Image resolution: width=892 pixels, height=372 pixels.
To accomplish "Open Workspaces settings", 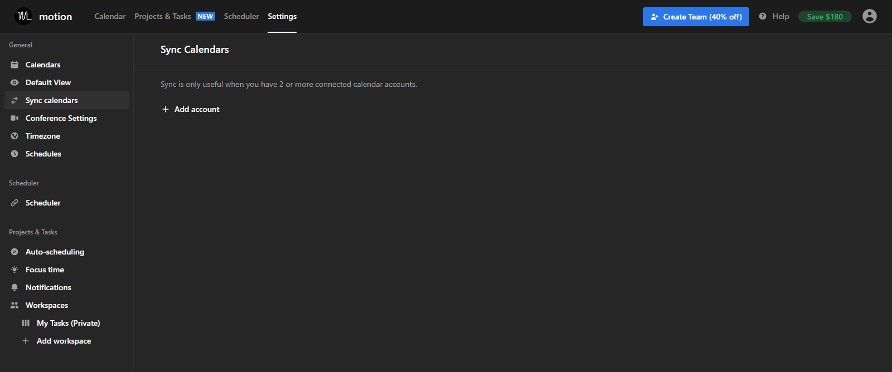I will 66,305.
